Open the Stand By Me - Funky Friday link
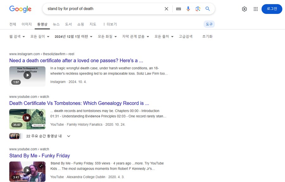The width and height of the screenshot is (285, 182). point(40,155)
